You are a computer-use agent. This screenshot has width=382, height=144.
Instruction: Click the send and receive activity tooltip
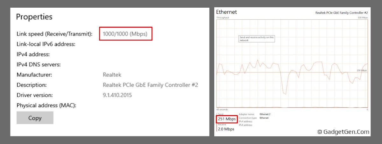click(x=257, y=39)
